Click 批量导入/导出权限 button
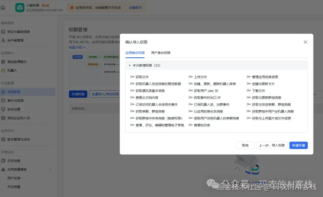Viewport: 323px width, 197px height. pos(105,94)
